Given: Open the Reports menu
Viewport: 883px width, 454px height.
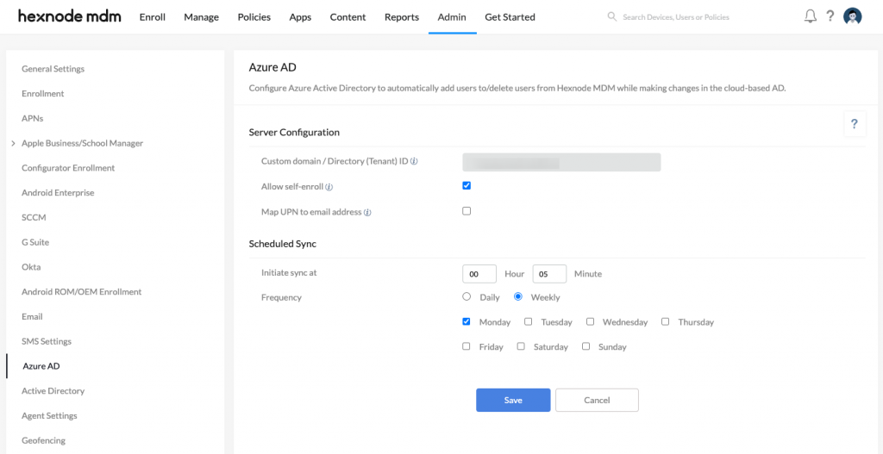Looking at the screenshot, I should point(402,17).
